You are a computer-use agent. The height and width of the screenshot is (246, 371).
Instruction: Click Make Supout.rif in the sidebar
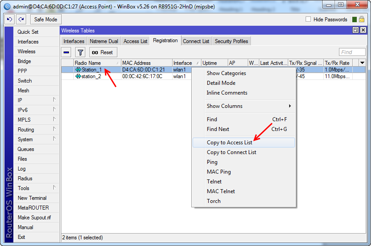click(x=36, y=218)
